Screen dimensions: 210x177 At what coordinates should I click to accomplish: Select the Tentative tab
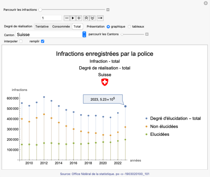42,26
